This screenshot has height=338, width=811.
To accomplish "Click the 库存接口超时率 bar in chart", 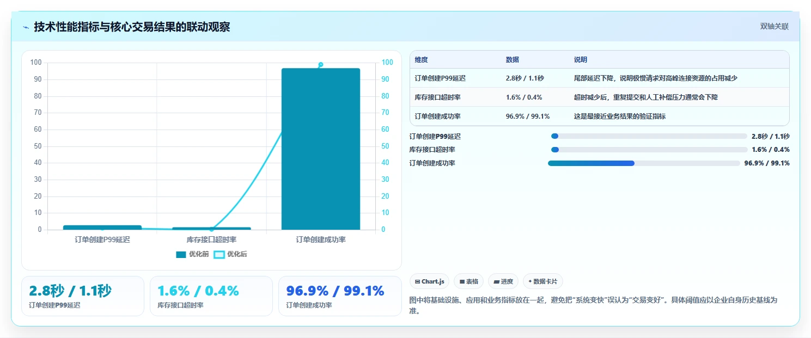I will pyautogui.click(x=211, y=229).
